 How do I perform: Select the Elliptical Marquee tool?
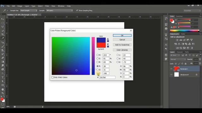[3, 23]
